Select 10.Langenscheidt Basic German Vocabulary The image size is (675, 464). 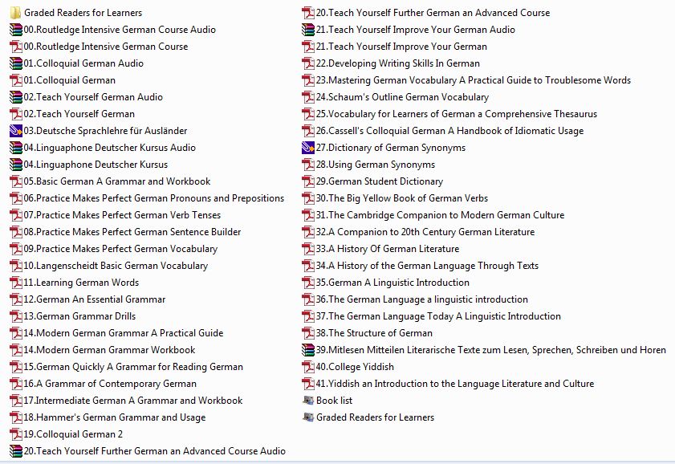(x=116, y=266)
